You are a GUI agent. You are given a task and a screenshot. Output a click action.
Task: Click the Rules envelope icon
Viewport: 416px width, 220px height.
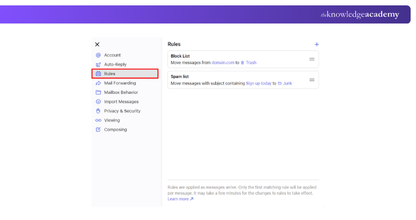point(98,74)
